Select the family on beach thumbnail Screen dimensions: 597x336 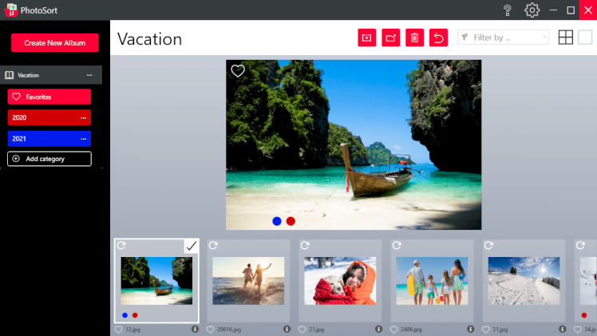point(432,281)
